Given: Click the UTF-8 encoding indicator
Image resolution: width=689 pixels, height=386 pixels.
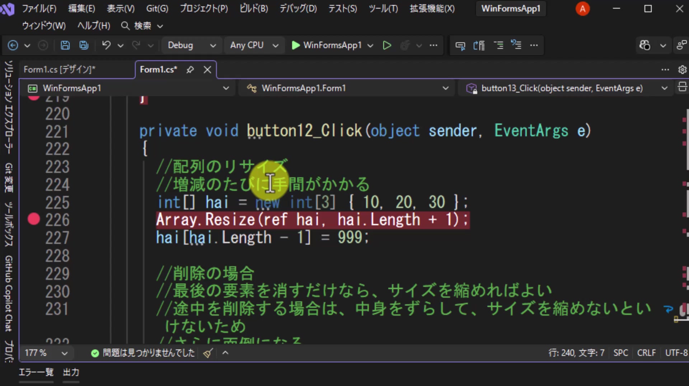Looking at the screenshot, I should tap(676, 353).
